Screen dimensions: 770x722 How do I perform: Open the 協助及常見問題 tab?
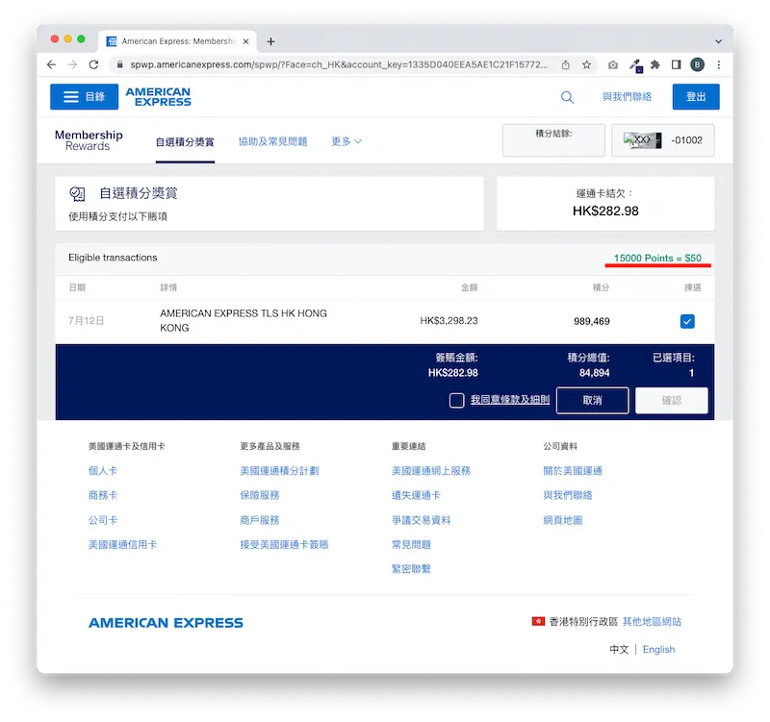(272, 141)
